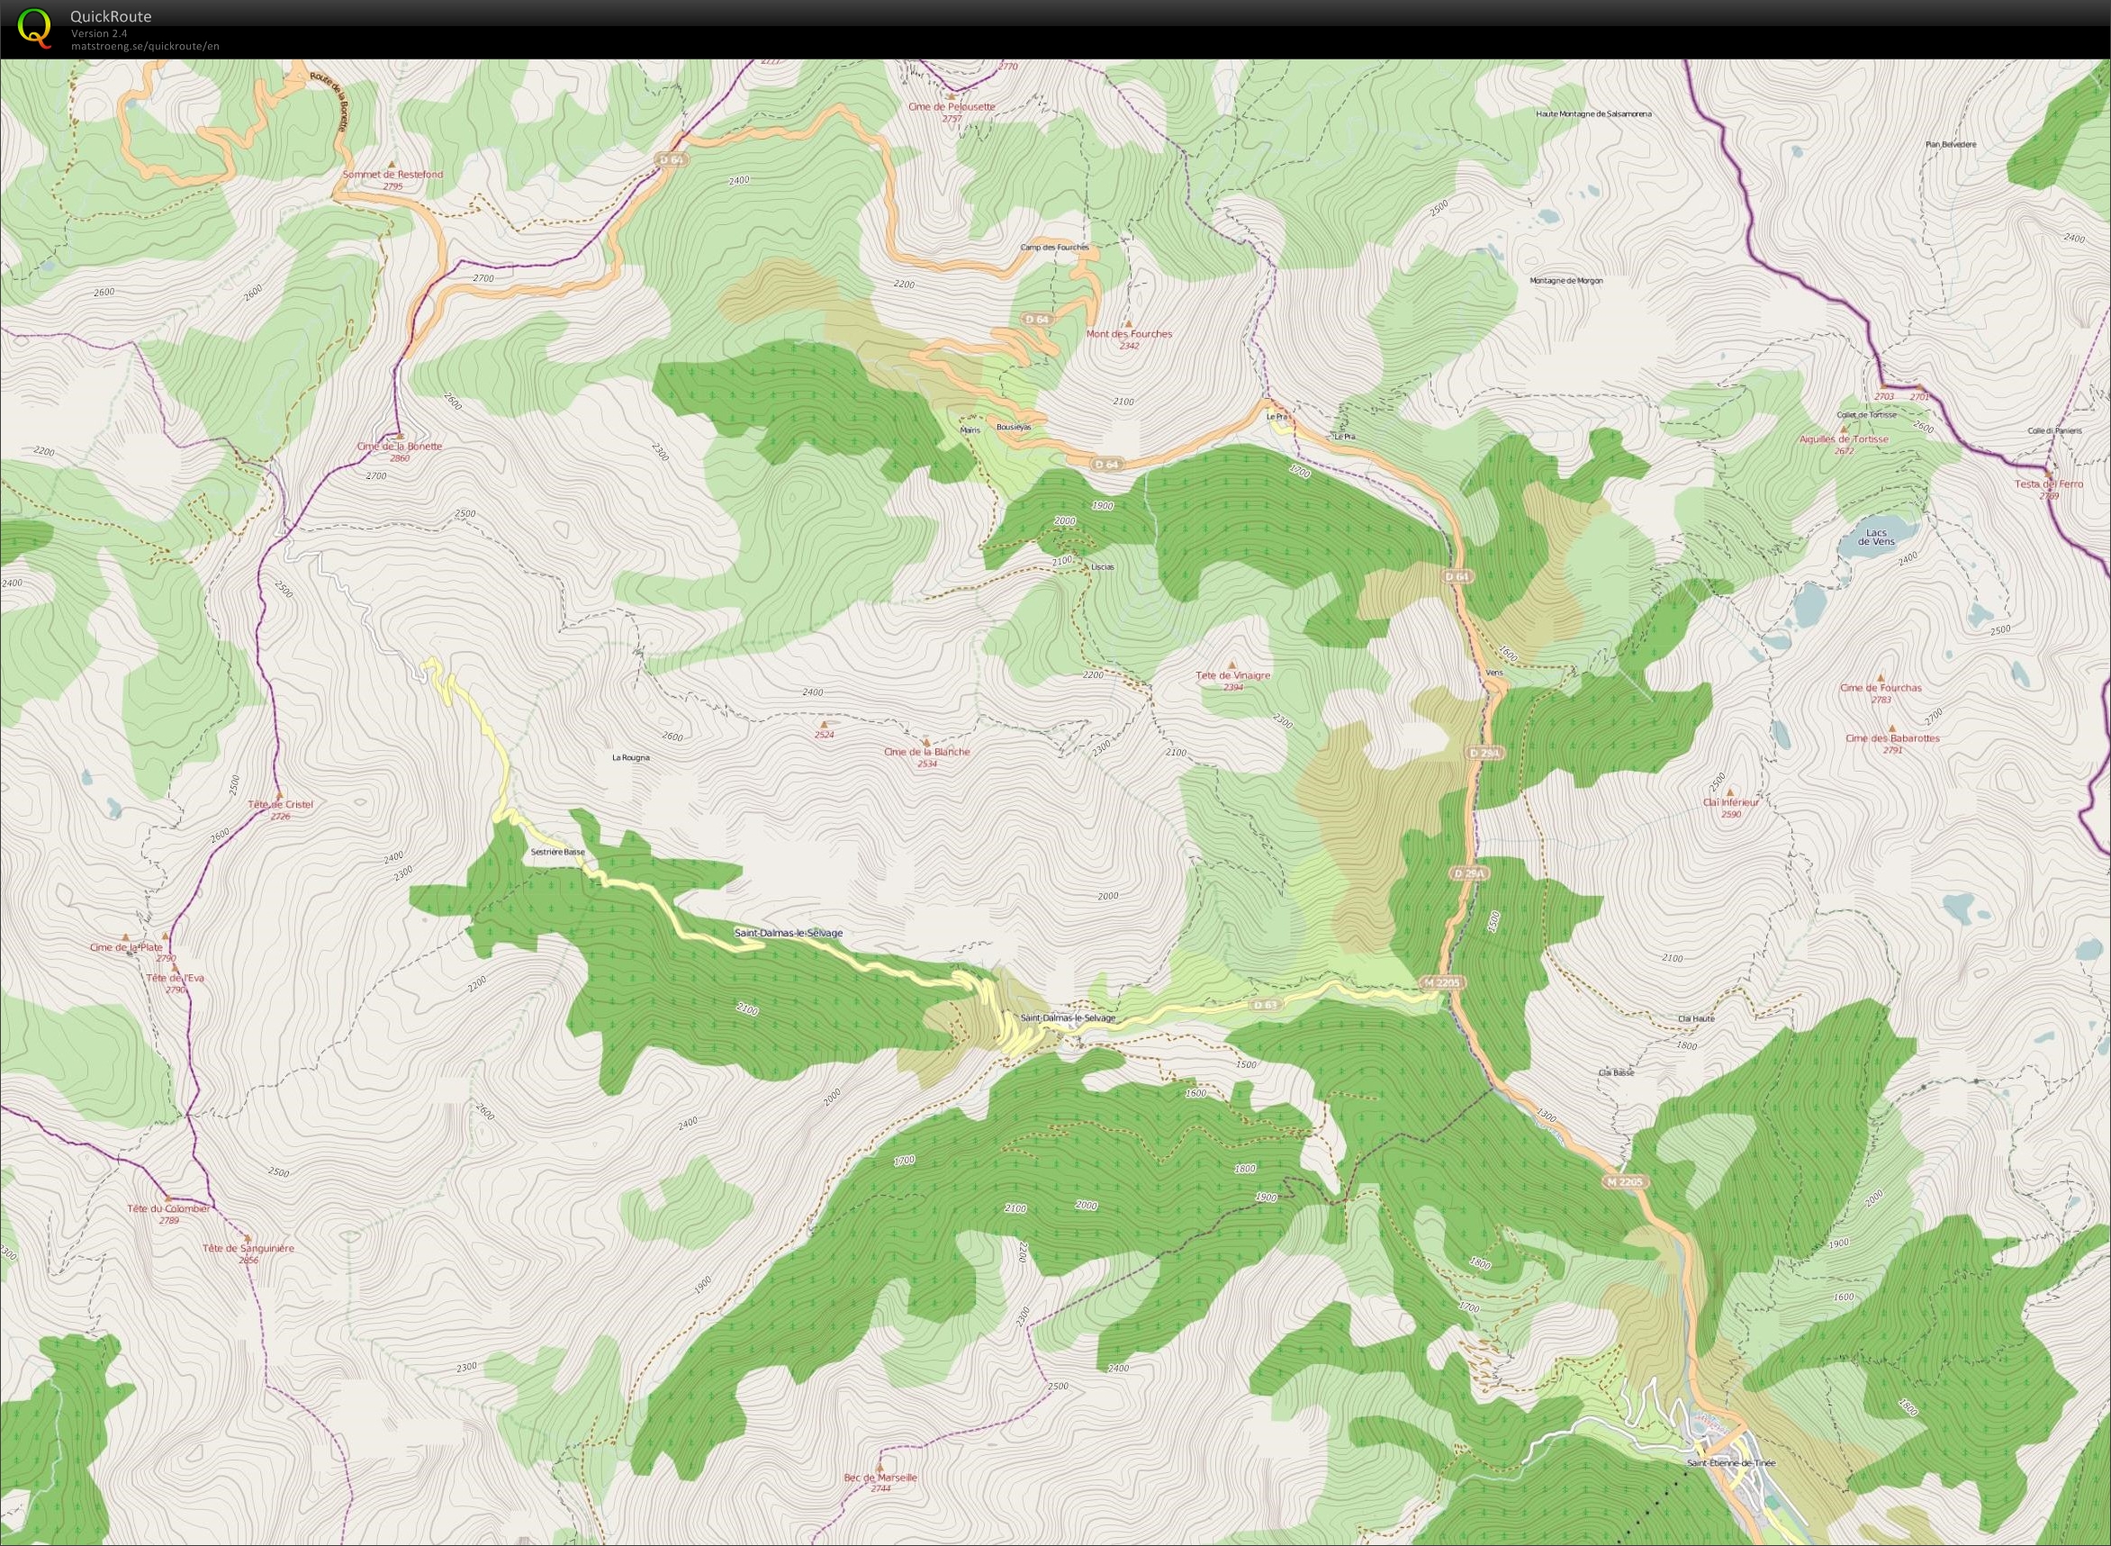Click the Cime de Pelousette peak triangle

click(952, 96)
